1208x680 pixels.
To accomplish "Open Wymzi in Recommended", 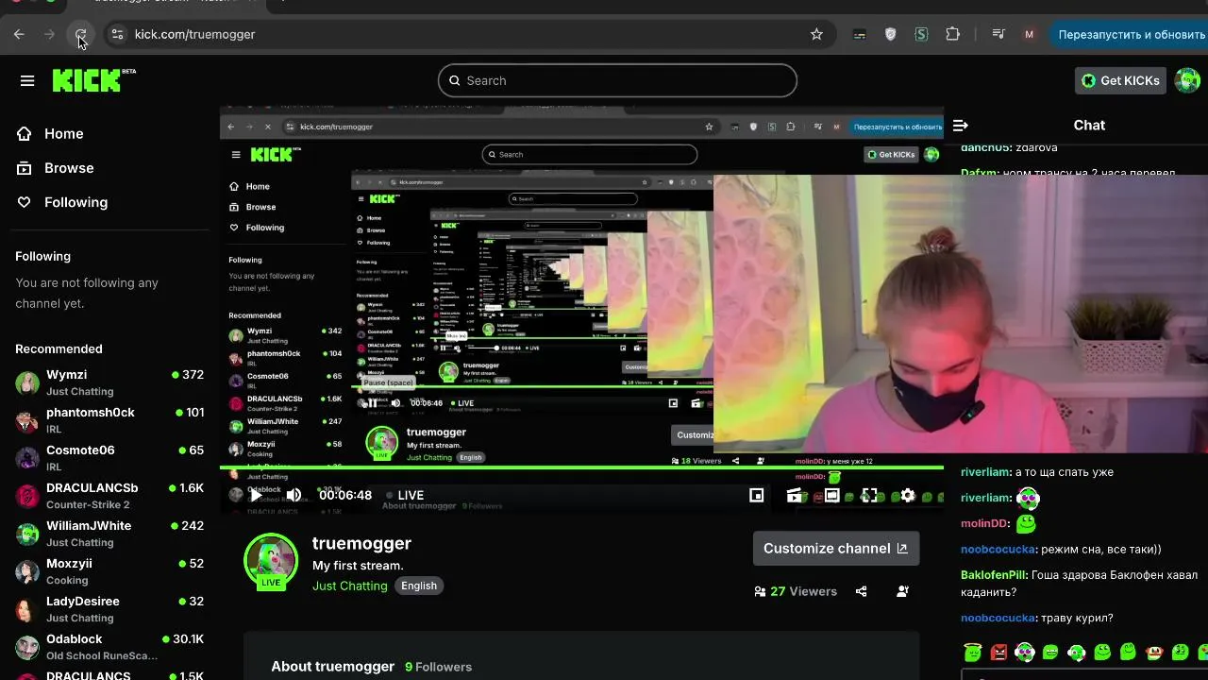I will click(x=109, y=382).
